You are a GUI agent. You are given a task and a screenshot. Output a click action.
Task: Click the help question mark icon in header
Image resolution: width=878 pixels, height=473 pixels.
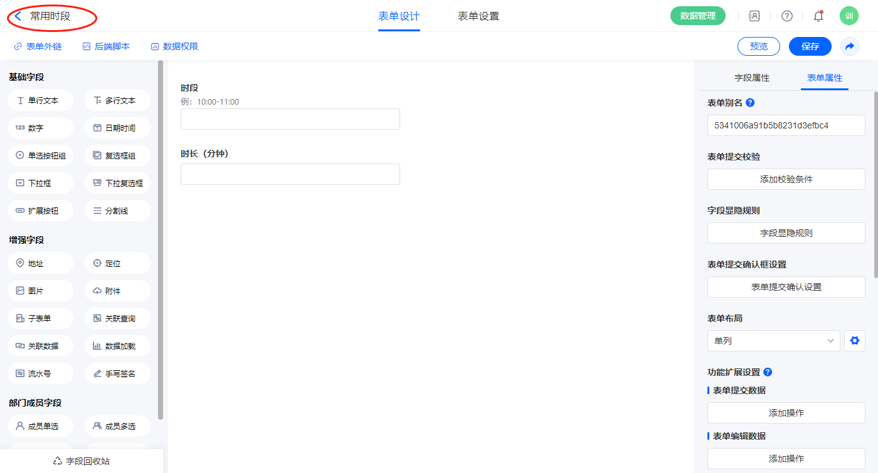pos(786,16)
